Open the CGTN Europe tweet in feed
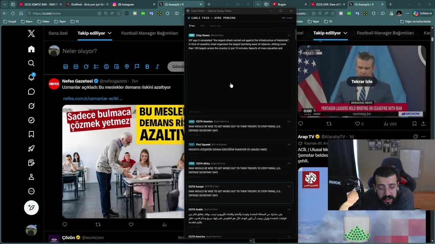The height and width of the screenshot is (244, 435). pyautogui.click(x=240, y=193)
